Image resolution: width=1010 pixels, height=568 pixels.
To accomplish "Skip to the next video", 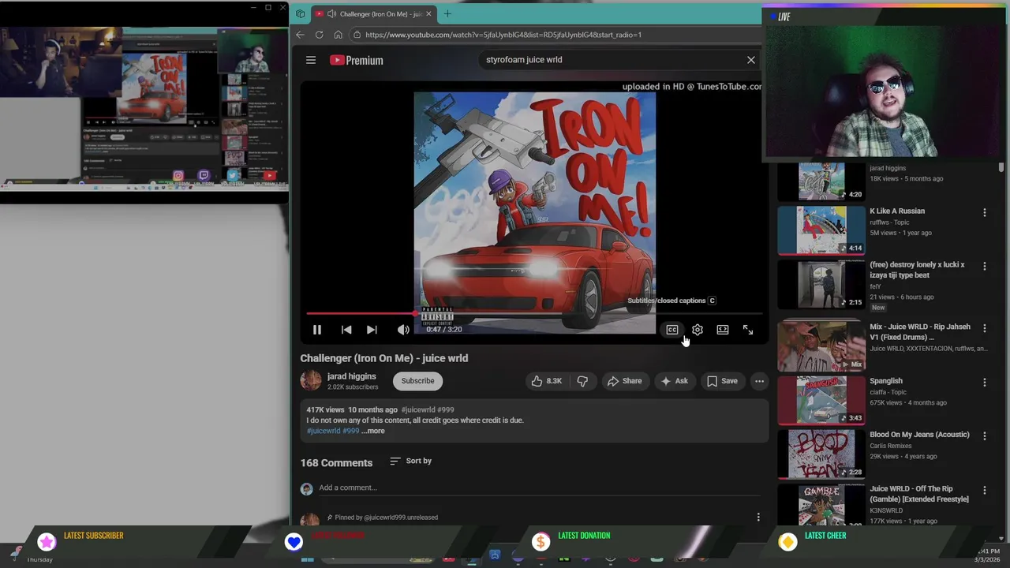I will [372, 330].
